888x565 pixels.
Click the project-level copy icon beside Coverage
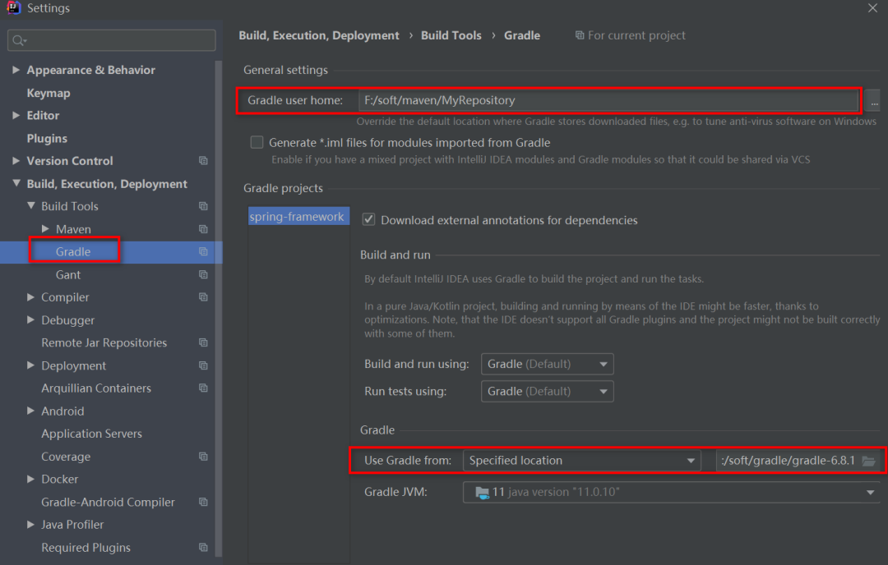[203, 457]
